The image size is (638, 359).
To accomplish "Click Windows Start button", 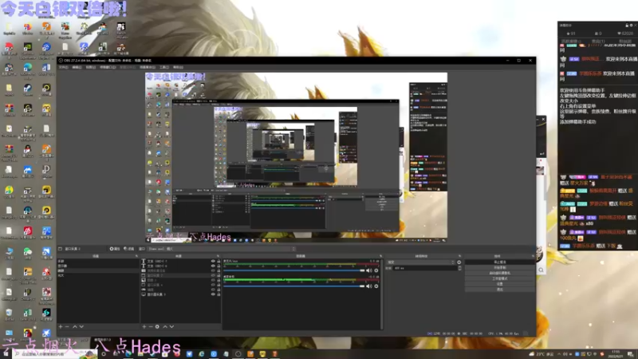I will (x=6, y=354).
